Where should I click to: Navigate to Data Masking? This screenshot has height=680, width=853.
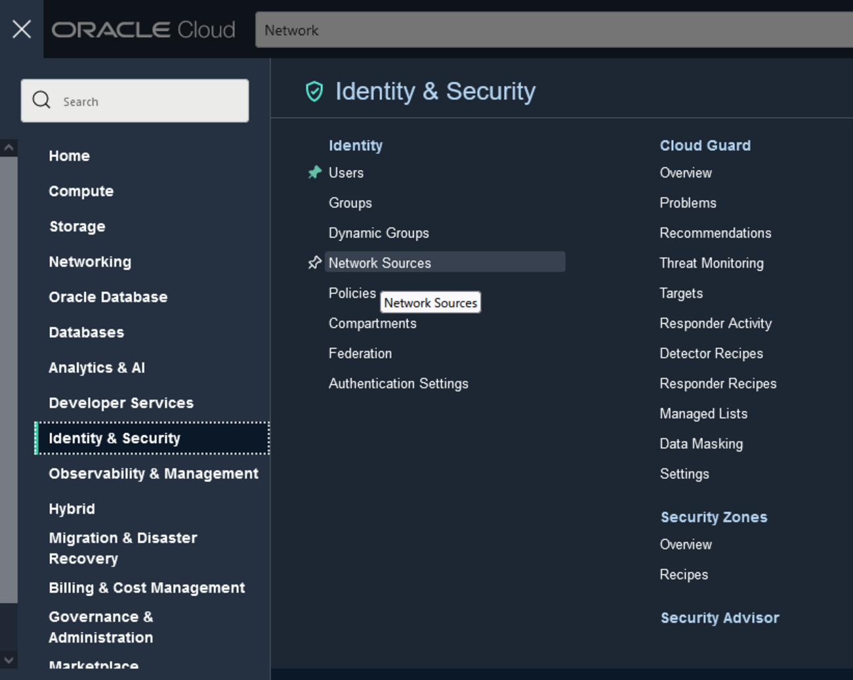click(701, 444)
